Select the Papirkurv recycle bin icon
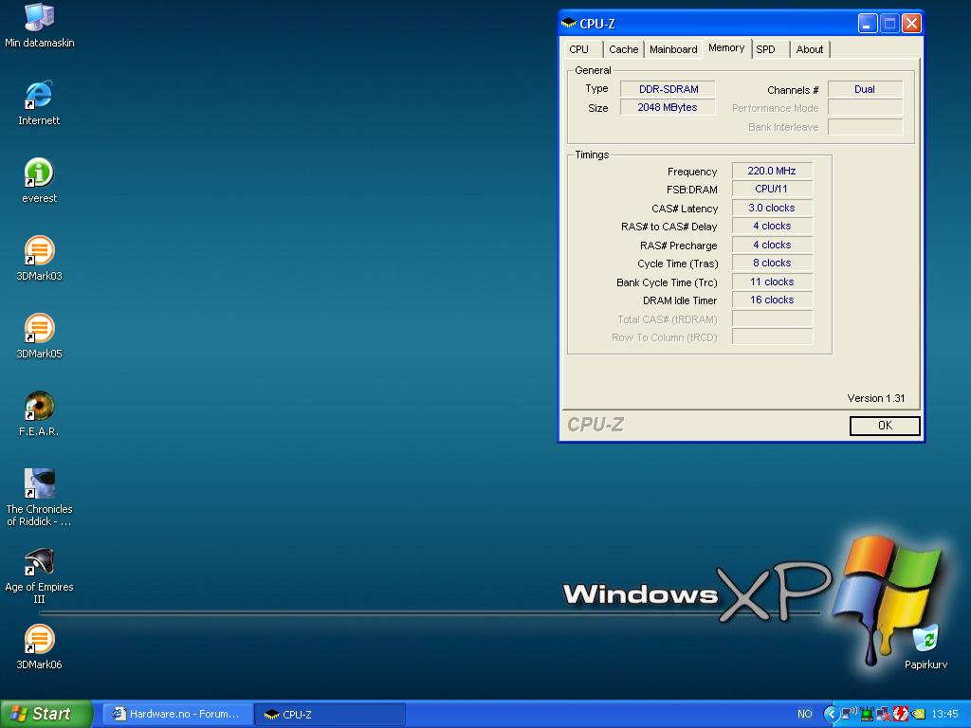 pos(925,647)
